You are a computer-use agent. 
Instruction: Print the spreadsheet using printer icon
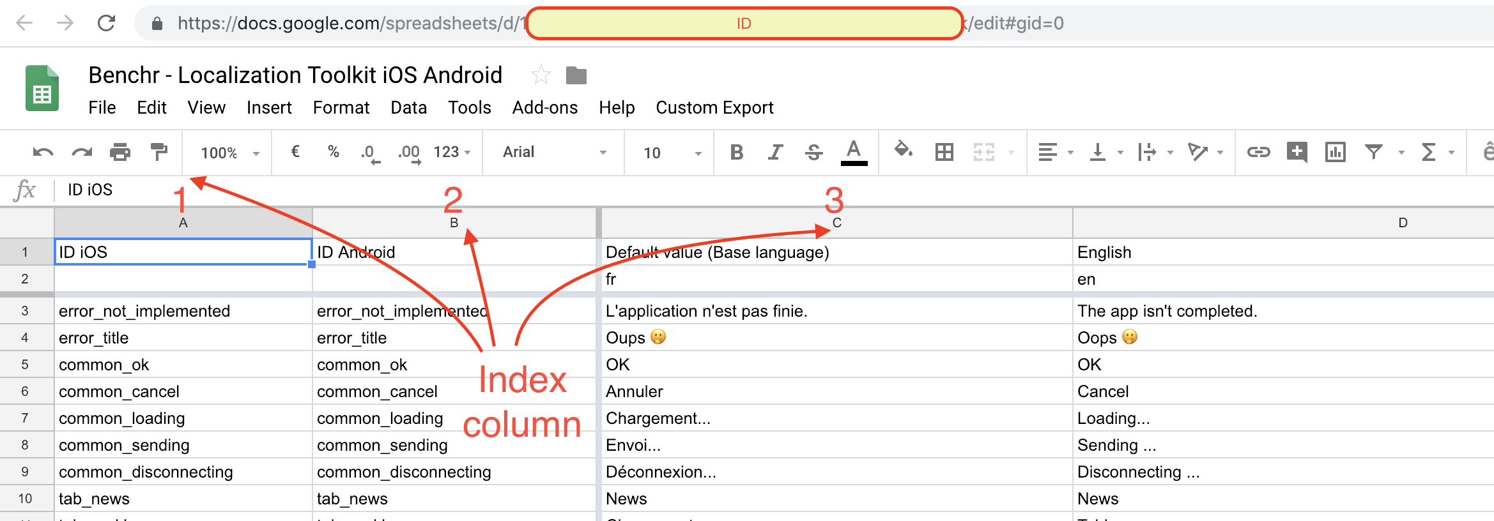click(x=120, y=152)
